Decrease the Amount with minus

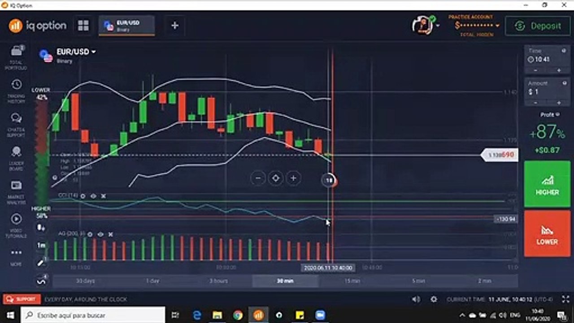536,103
